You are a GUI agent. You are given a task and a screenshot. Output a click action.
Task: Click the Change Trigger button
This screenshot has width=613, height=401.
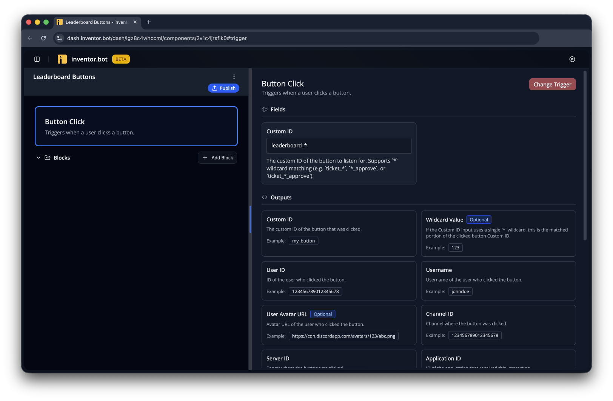[x=552, y=84]
